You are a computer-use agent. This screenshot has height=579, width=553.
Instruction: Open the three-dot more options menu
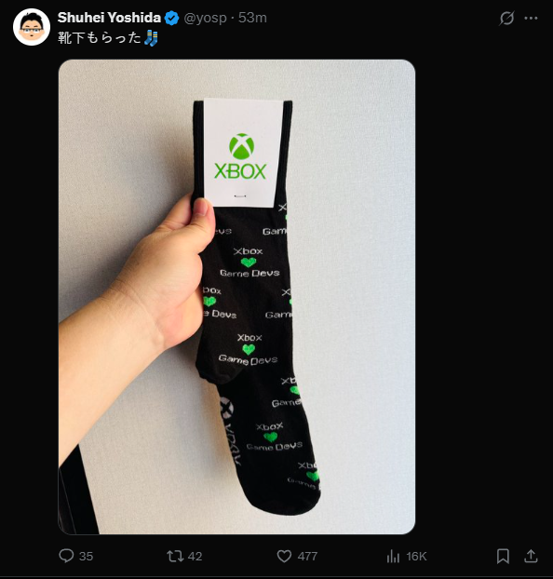coord(531,18)
